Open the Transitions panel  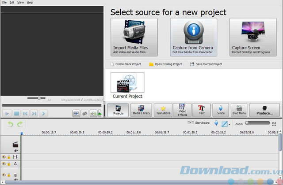pyautogui.click(x=163, y=110)
